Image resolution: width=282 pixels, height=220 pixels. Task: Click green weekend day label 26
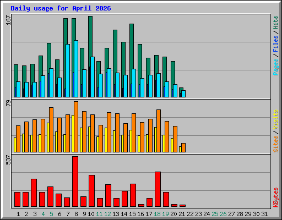click(x=223, y=214)
